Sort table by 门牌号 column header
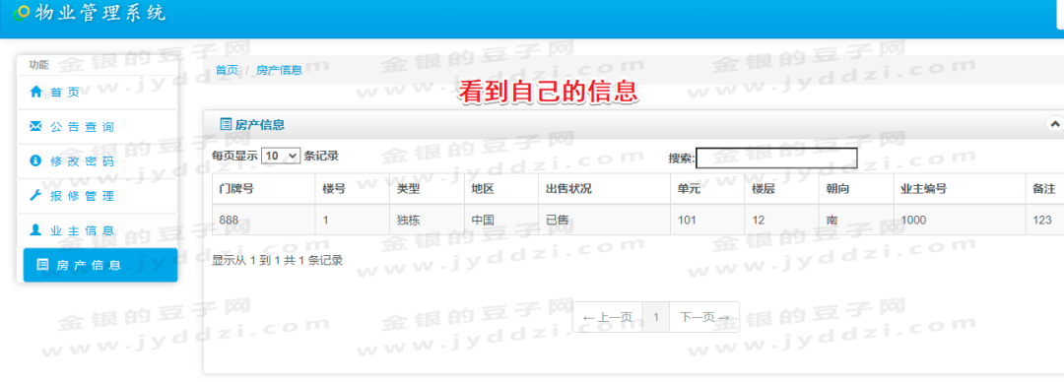1064x382 pixels. pos(263,189)
